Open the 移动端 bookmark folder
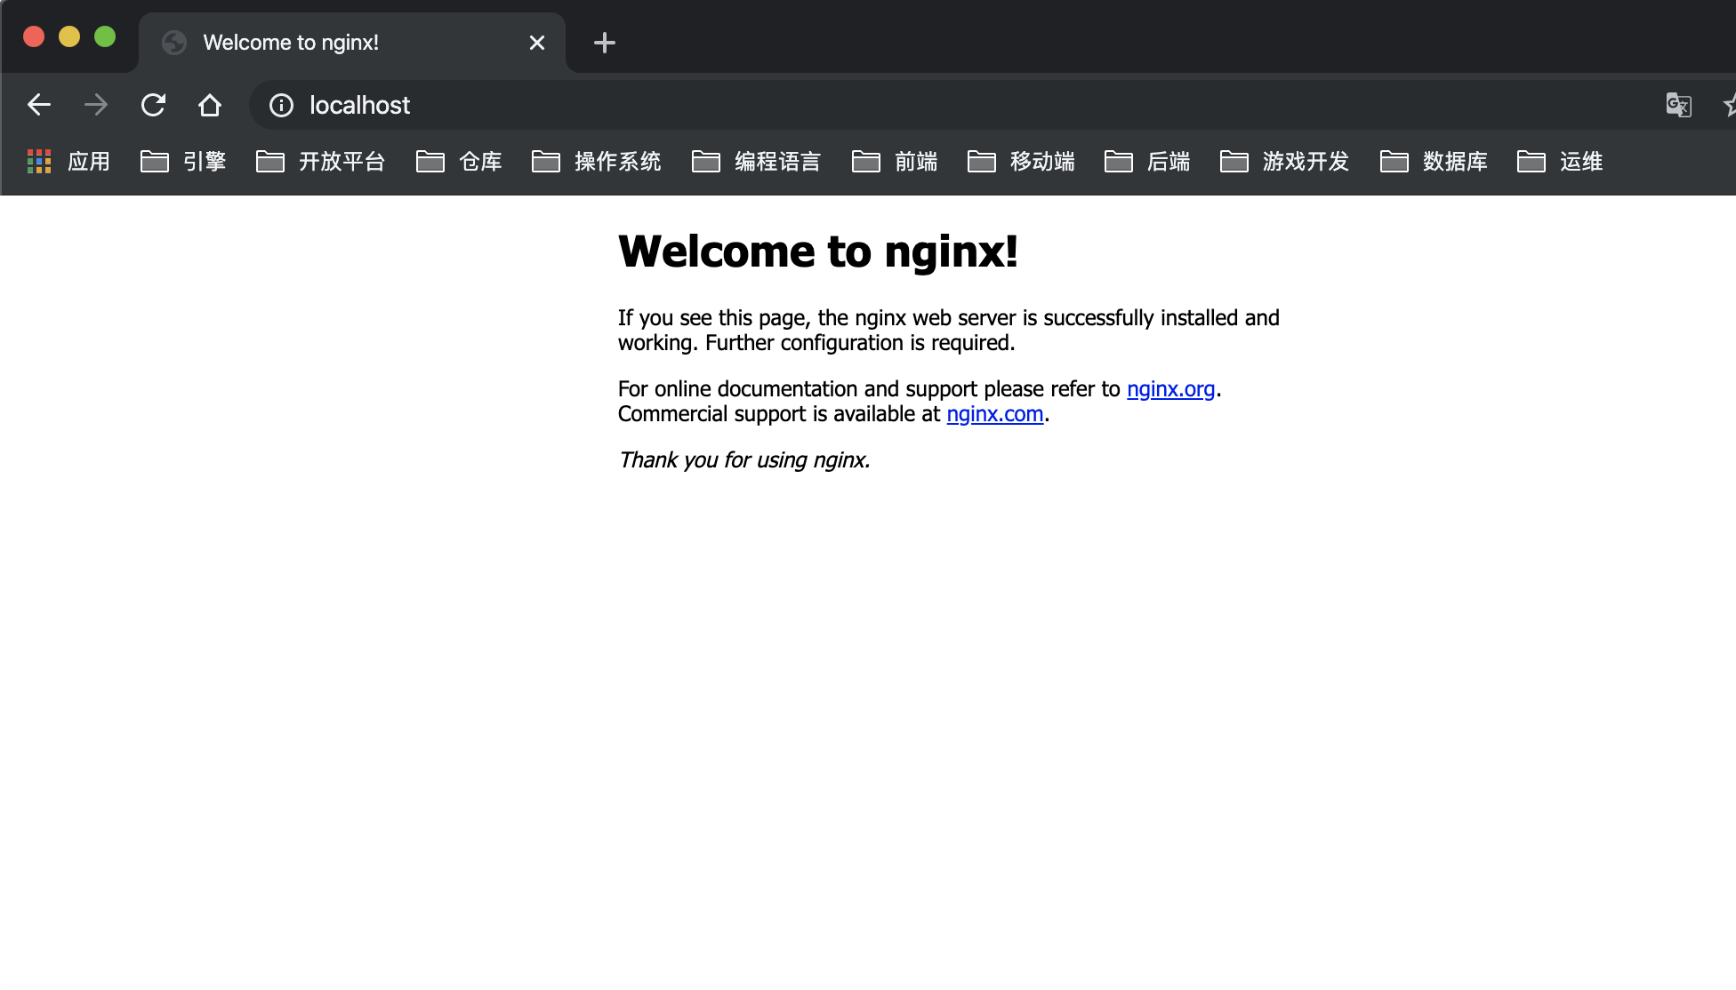 (1021, 161)
